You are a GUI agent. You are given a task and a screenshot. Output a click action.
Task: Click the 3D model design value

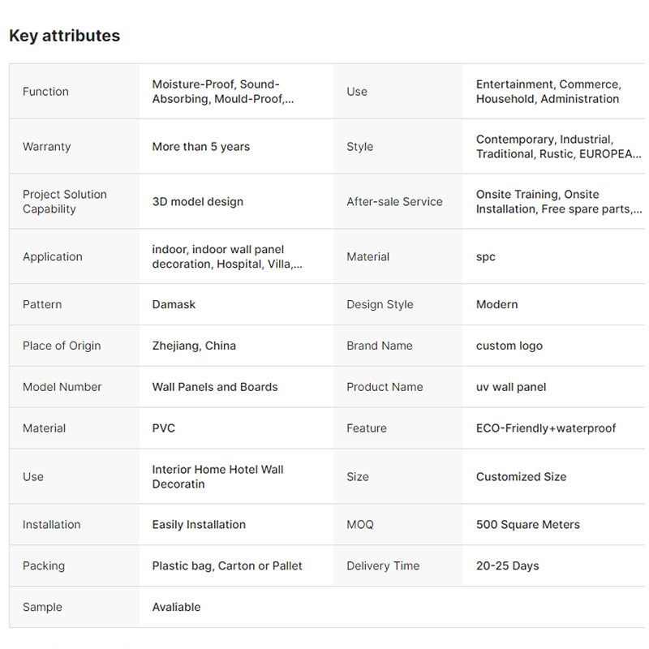point(198,202)
